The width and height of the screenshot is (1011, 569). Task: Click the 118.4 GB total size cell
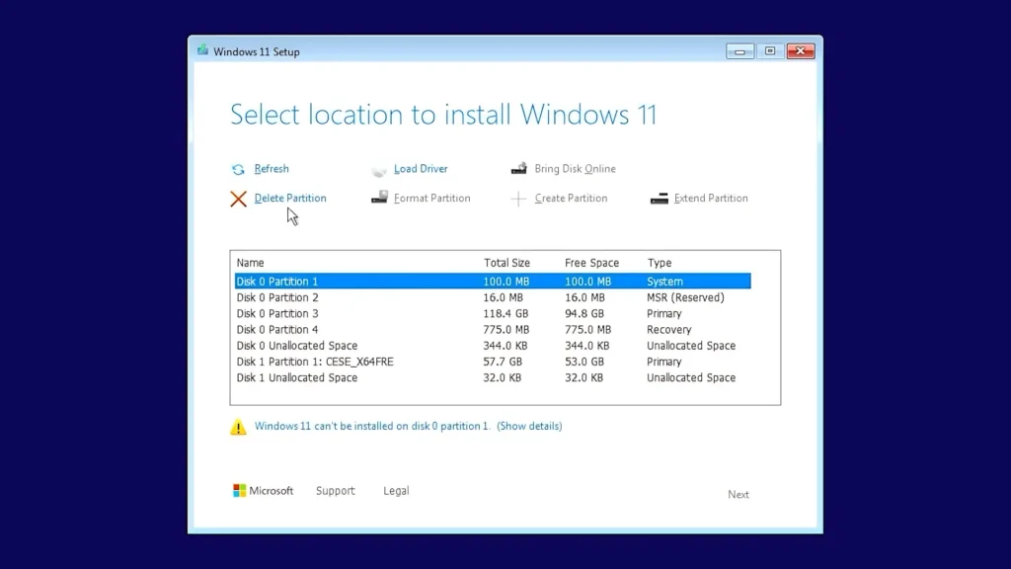tap(505, 313)
